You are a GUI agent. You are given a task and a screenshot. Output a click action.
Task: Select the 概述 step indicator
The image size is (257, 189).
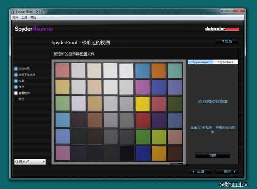[x=19, y=99]
